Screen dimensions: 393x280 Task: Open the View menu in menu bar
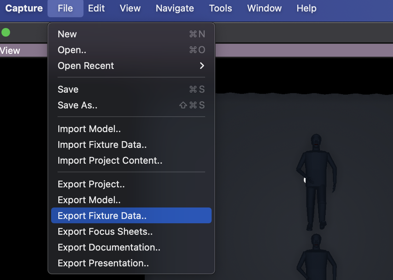tap(130, 9)
